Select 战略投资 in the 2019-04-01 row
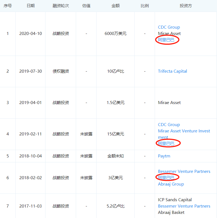 [x=61, y=103]
